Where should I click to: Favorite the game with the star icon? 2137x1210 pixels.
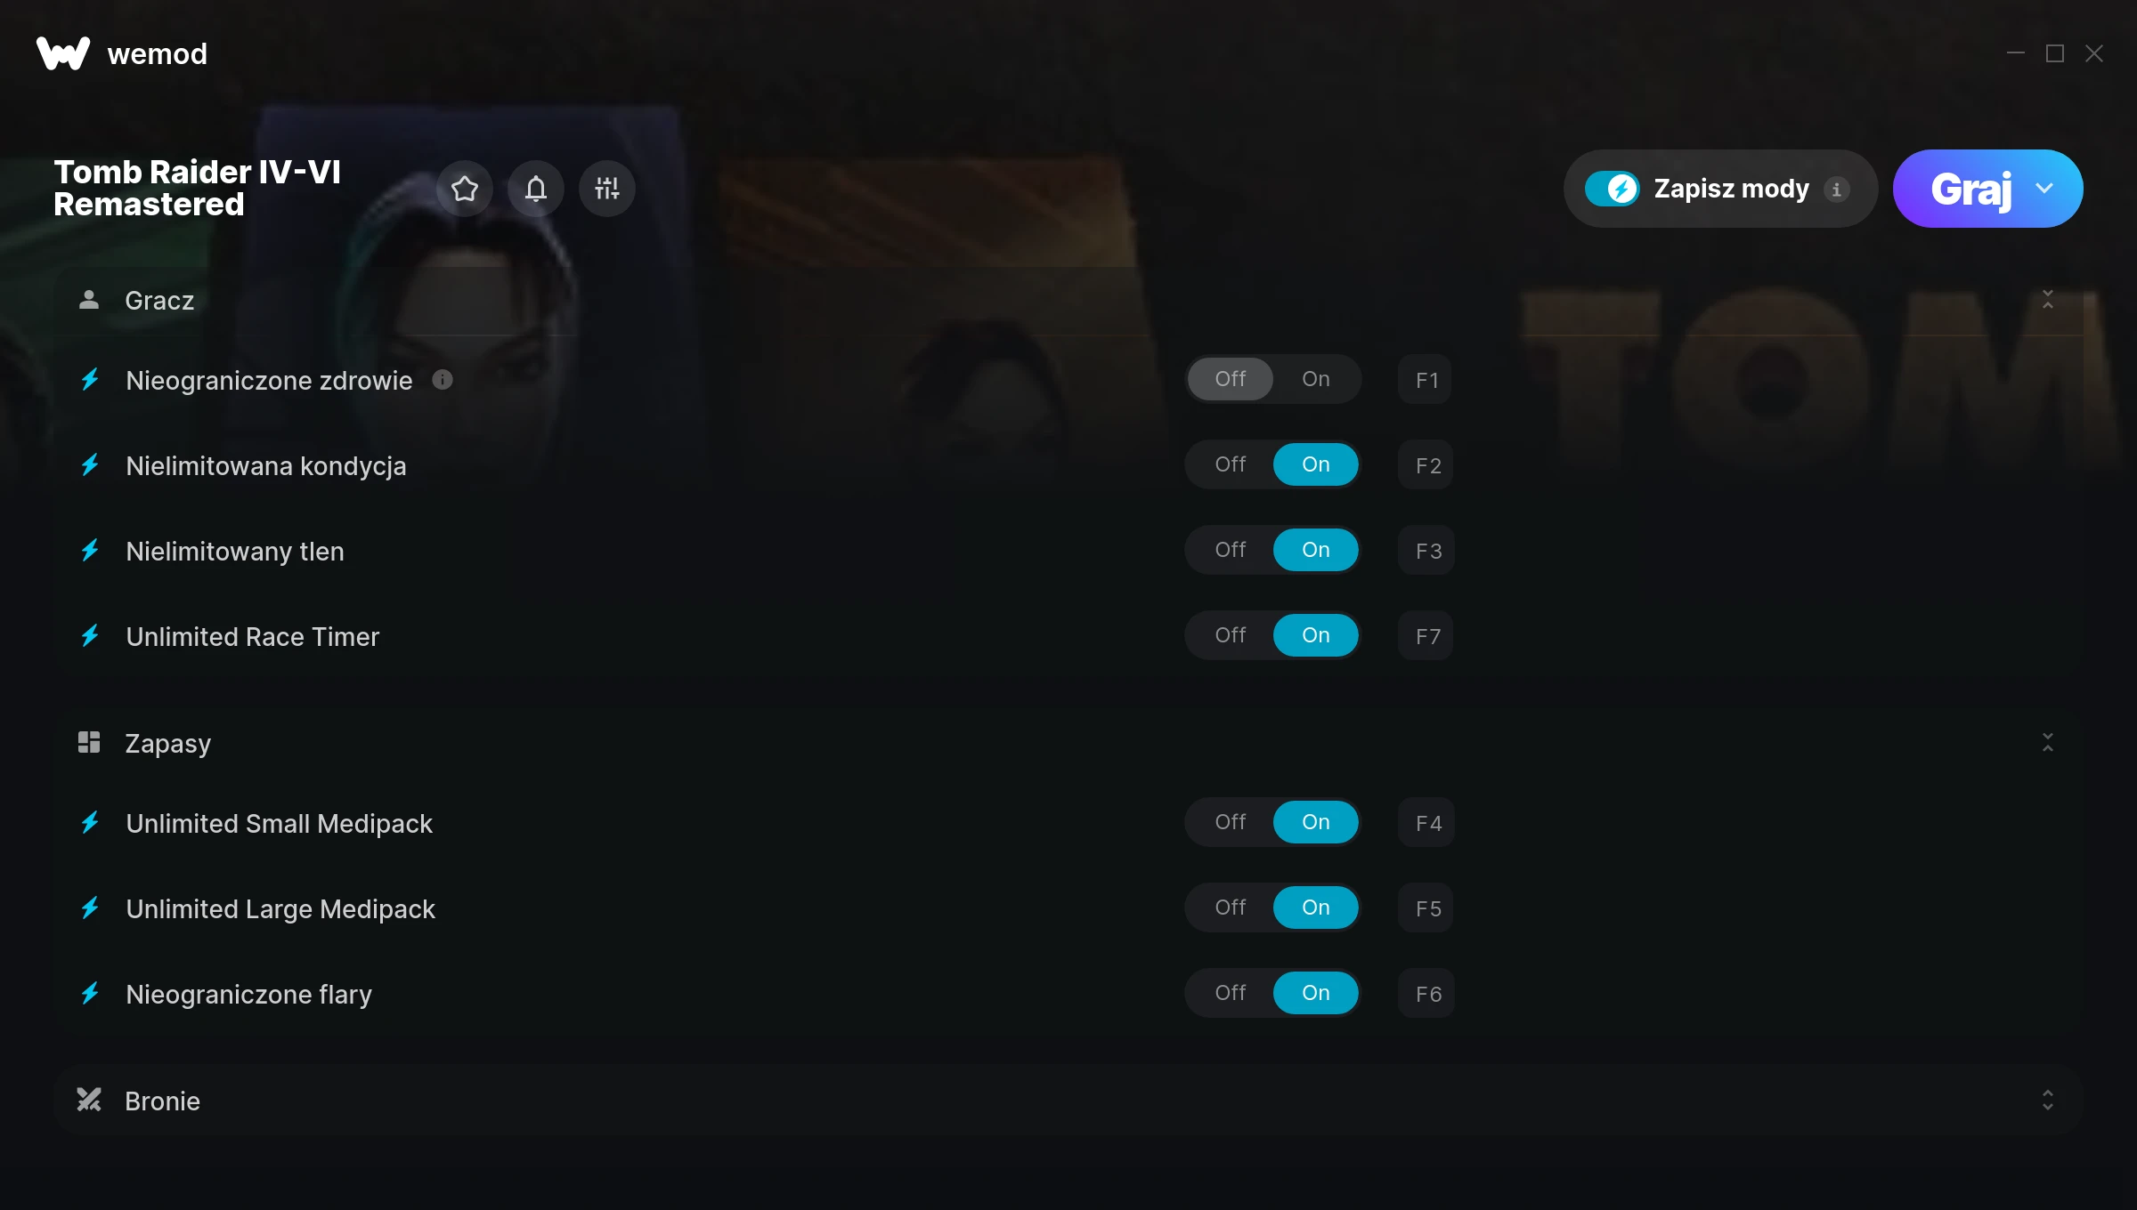pyautogui.click(x=465, y=189)
